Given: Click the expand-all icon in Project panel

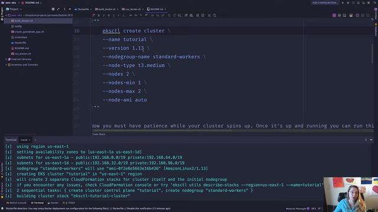Looking at the screenshot, I should coord(58,9).
